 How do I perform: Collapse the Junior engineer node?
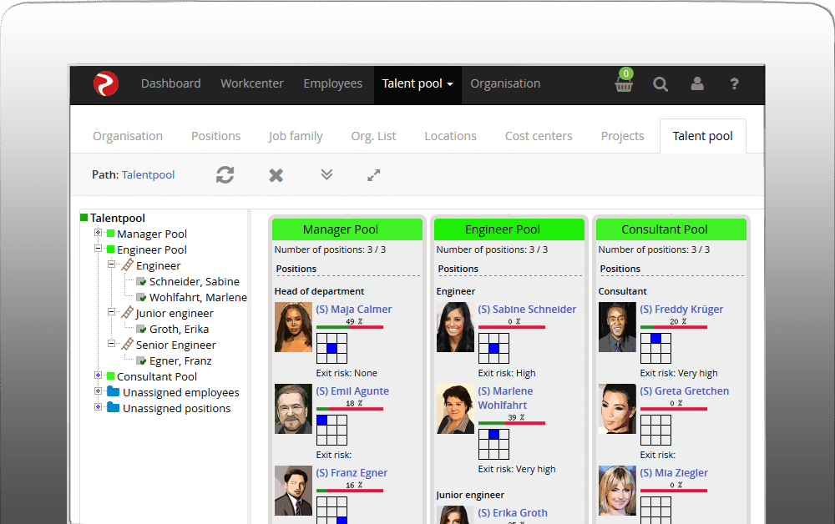click(x=111, y=312)
